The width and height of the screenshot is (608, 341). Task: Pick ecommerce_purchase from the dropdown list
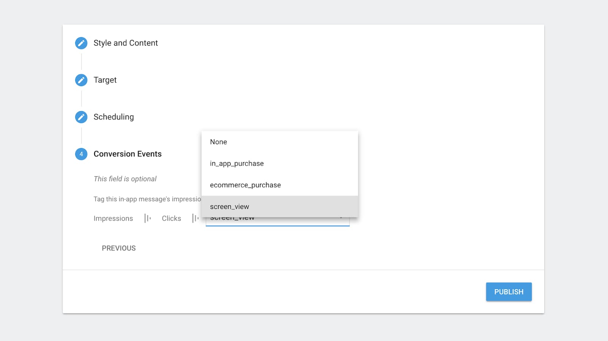280,185
